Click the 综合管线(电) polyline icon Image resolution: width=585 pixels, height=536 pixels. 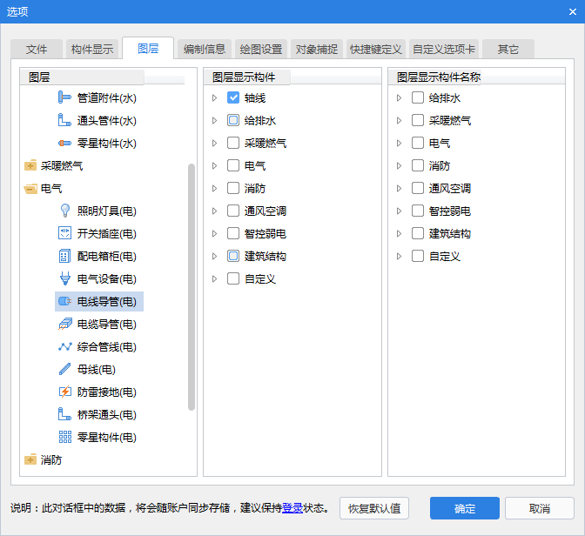[64, 346]
